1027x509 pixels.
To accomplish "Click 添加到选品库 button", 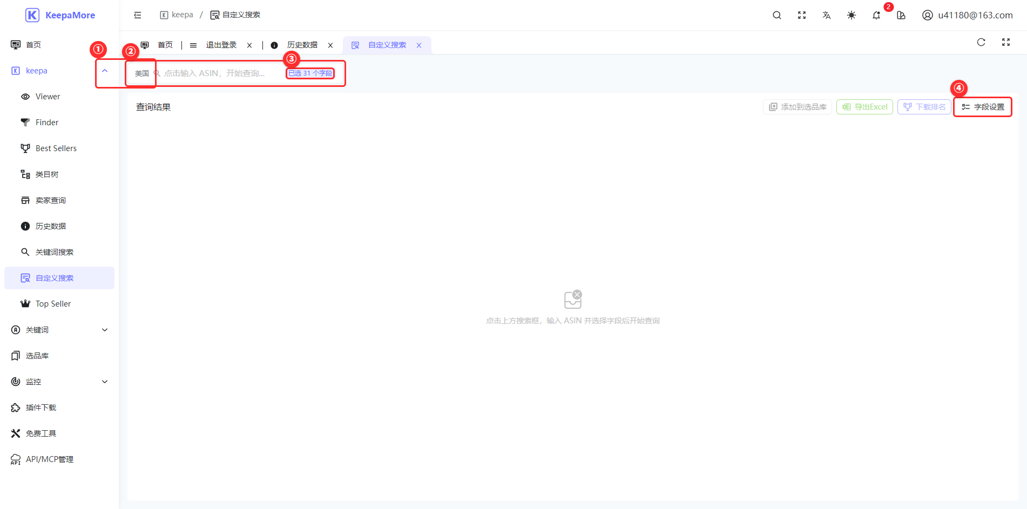I will 798,107.
